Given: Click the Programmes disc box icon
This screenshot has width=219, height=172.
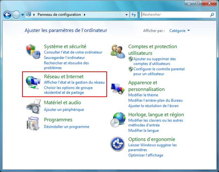Looking at the screenshot, I should [x=33, y=123].
